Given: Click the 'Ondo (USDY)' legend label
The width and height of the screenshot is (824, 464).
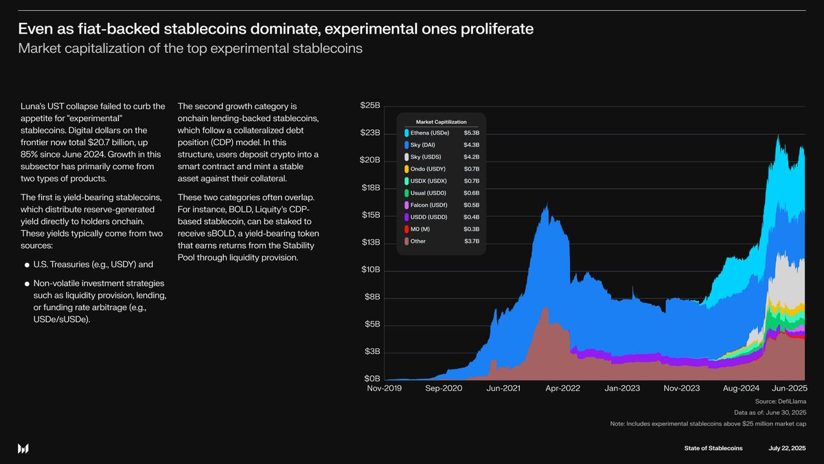Looking at the screenshot, I should click(426, 169).
